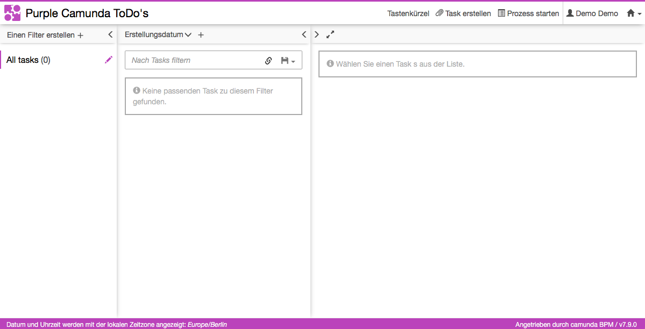Click the purple Camunda logo icon
This screenshot has height=329, width=645.
tap(12, 13)
